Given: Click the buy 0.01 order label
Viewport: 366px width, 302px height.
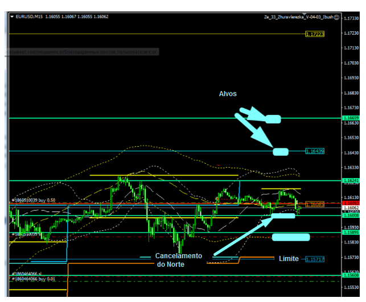Looking at the screenshot, I should point(33,279).
